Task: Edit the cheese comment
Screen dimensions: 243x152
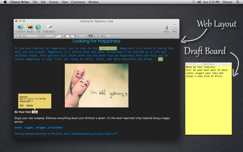Action: coord(22,105)
